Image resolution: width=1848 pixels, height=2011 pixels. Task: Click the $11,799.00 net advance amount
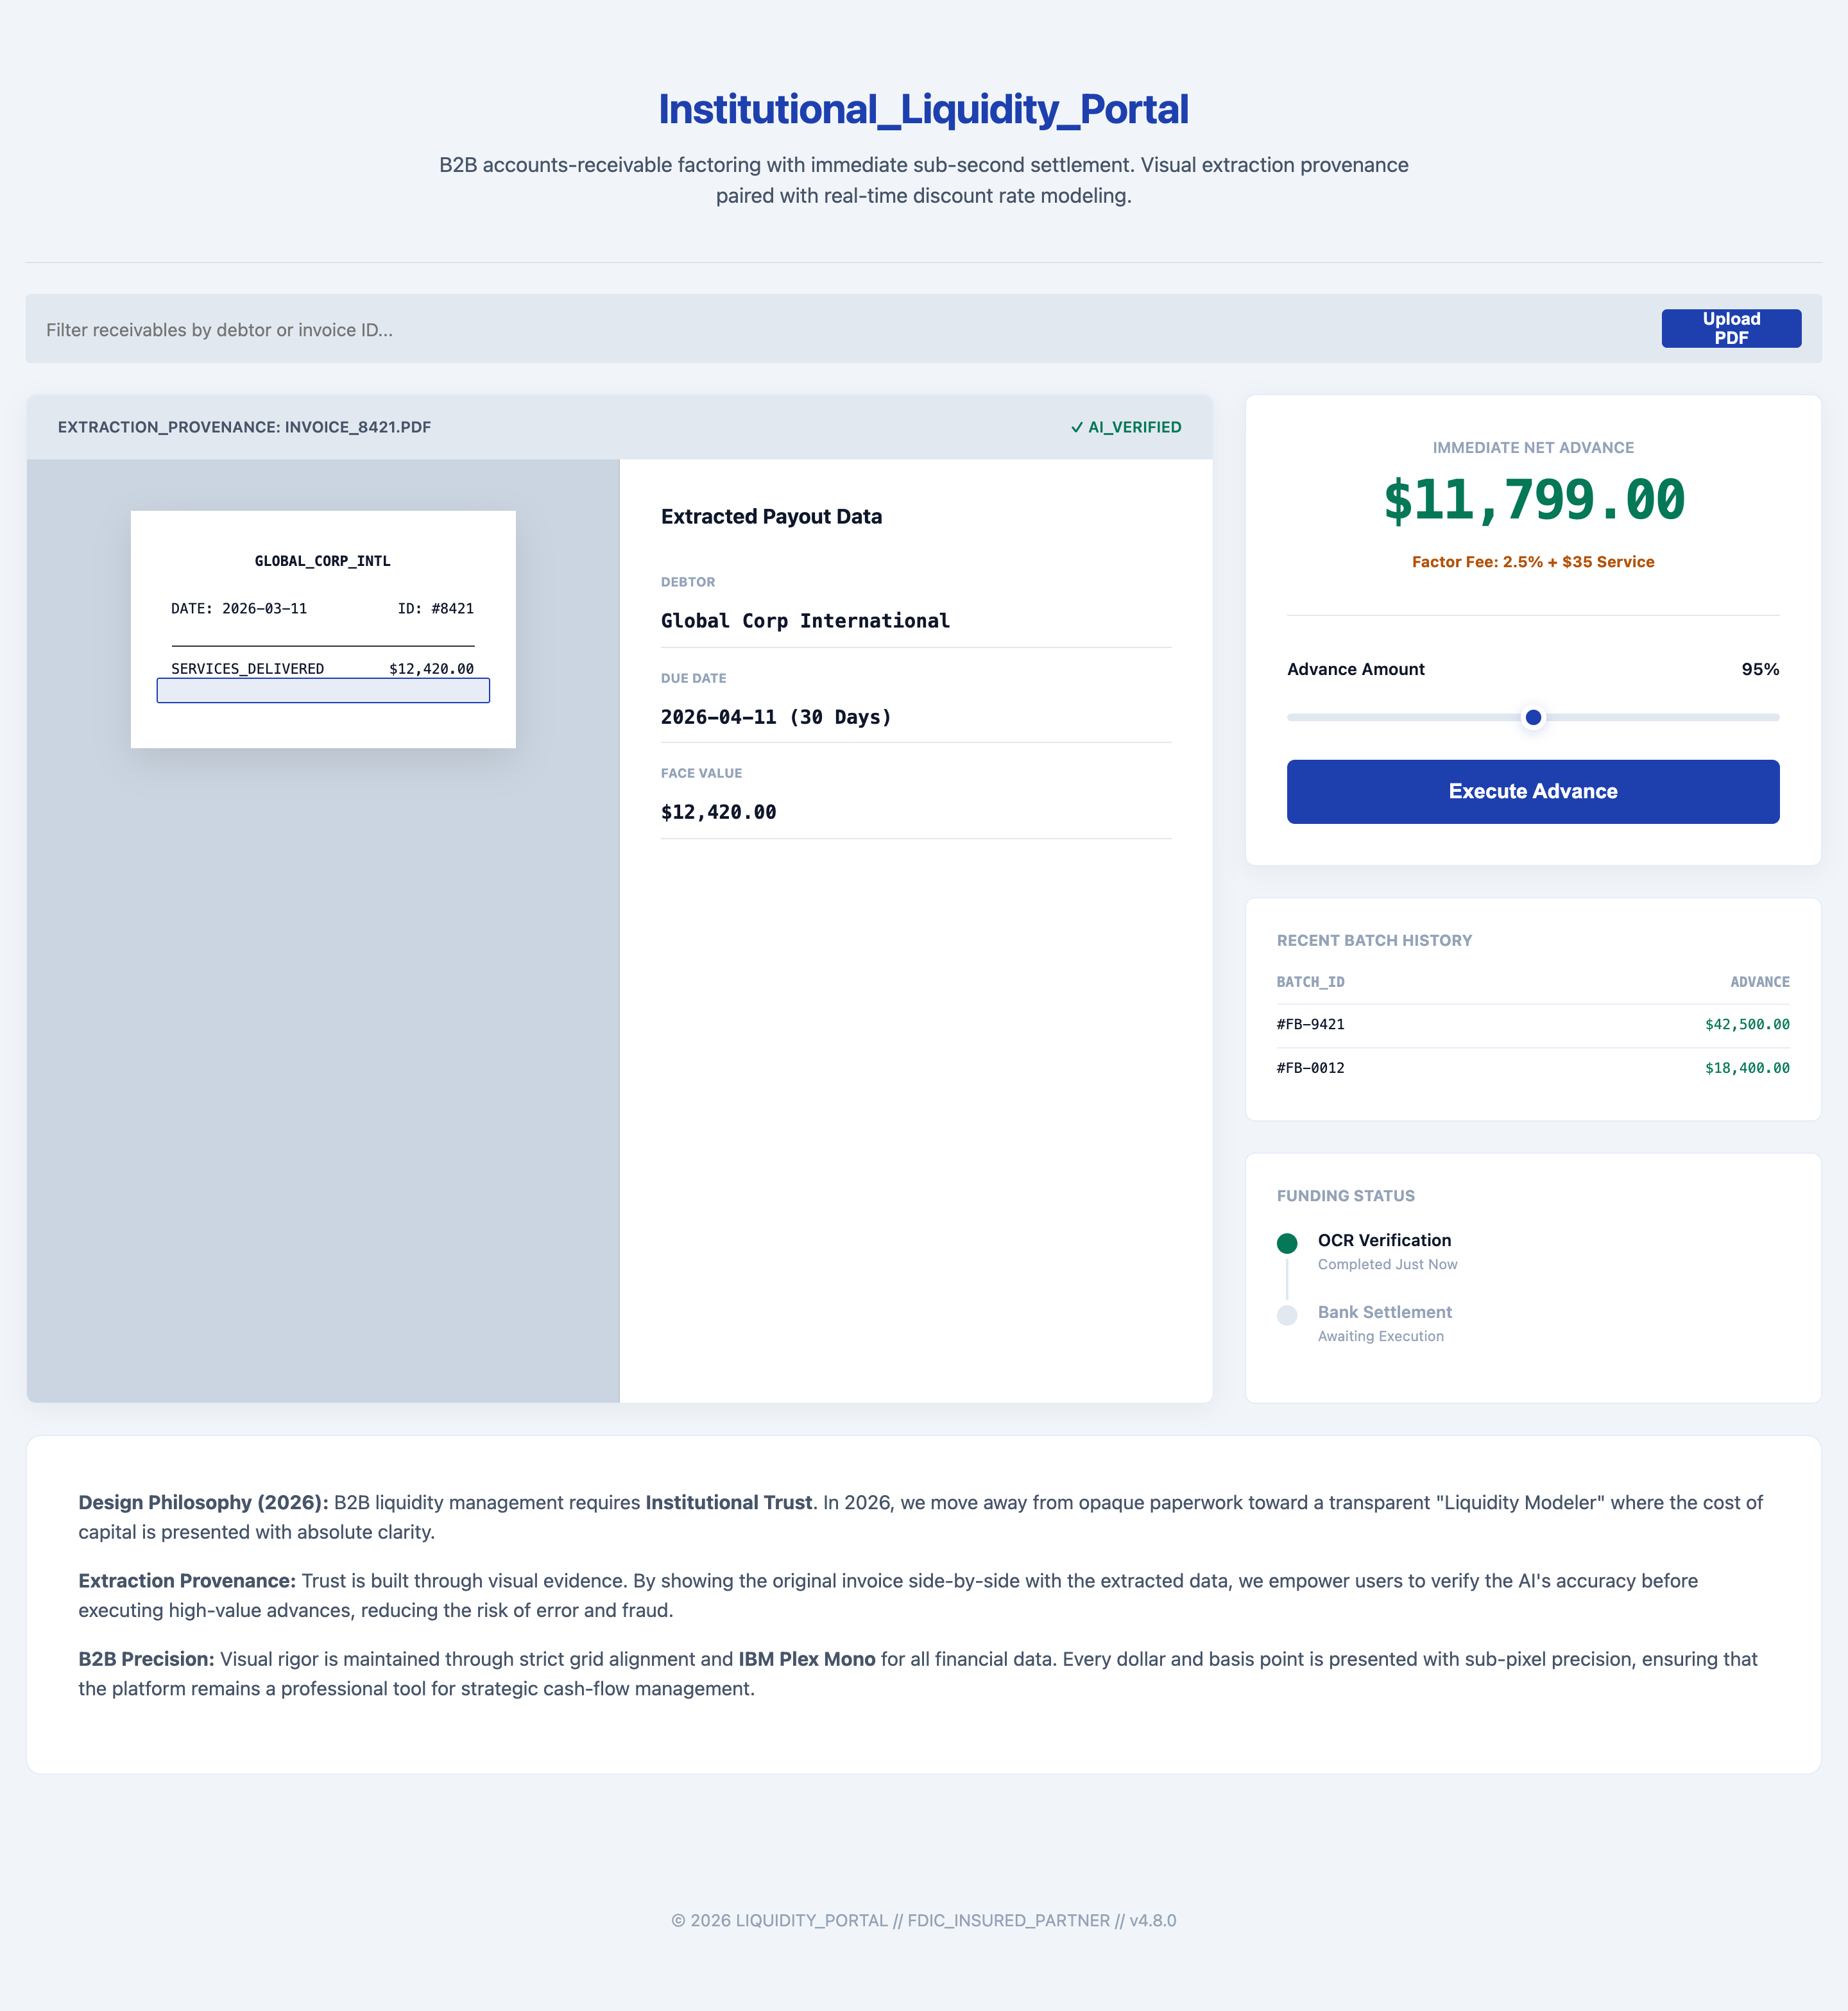[x=1533, y=500]
